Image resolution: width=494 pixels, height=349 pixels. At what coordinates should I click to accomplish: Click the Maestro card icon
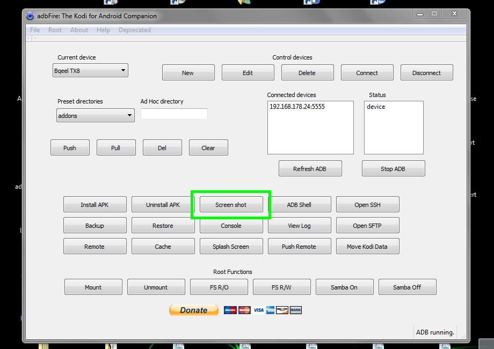tap(230, 310)
